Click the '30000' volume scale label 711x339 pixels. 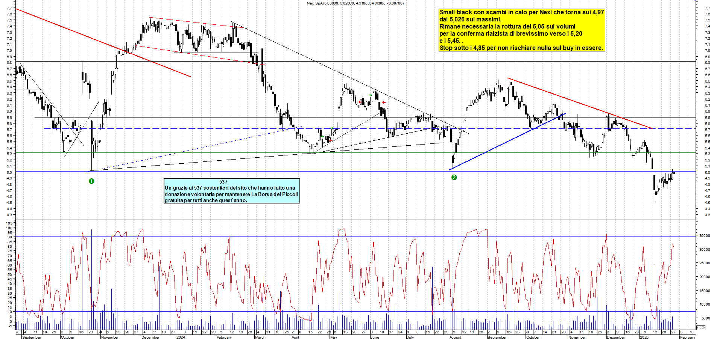[705, 250]
